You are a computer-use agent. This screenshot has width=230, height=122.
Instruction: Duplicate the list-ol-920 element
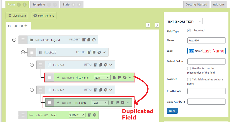coord(94,52)
